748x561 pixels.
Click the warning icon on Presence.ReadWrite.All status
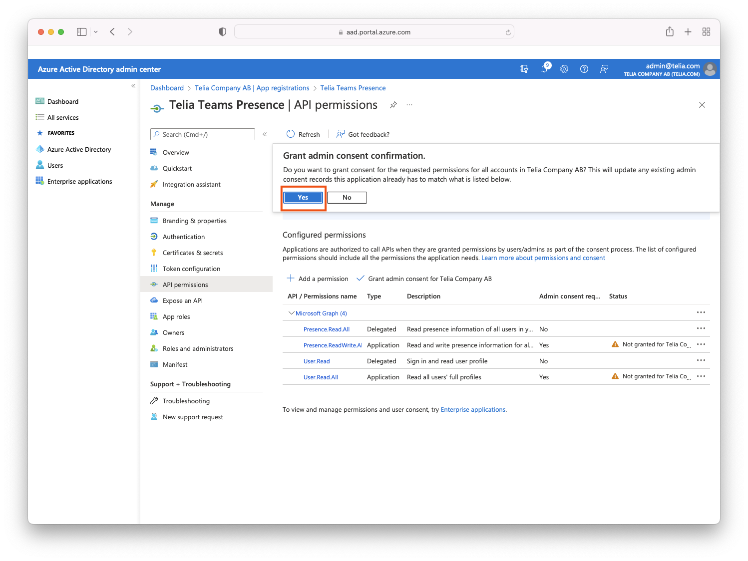(615, 344)
